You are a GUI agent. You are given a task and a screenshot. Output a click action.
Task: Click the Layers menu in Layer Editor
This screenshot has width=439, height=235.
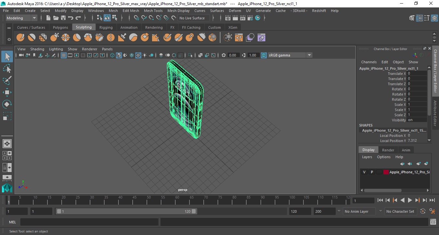(367, 157)
